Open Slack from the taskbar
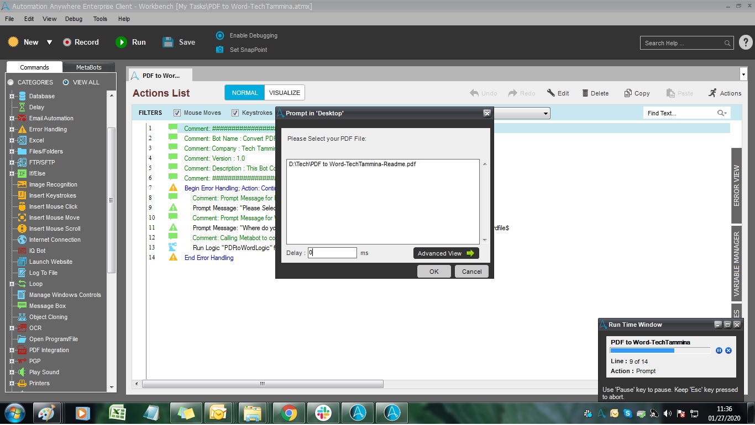Image resolution: width=755 pixels, height=425 pixels. pyautogui.click(x=323, y=412)
